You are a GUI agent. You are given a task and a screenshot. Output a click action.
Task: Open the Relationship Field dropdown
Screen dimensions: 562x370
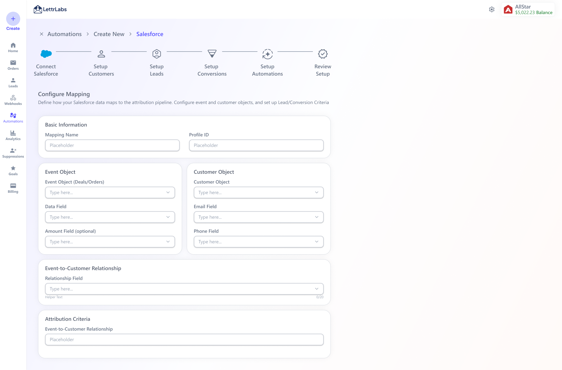(184, 289)
